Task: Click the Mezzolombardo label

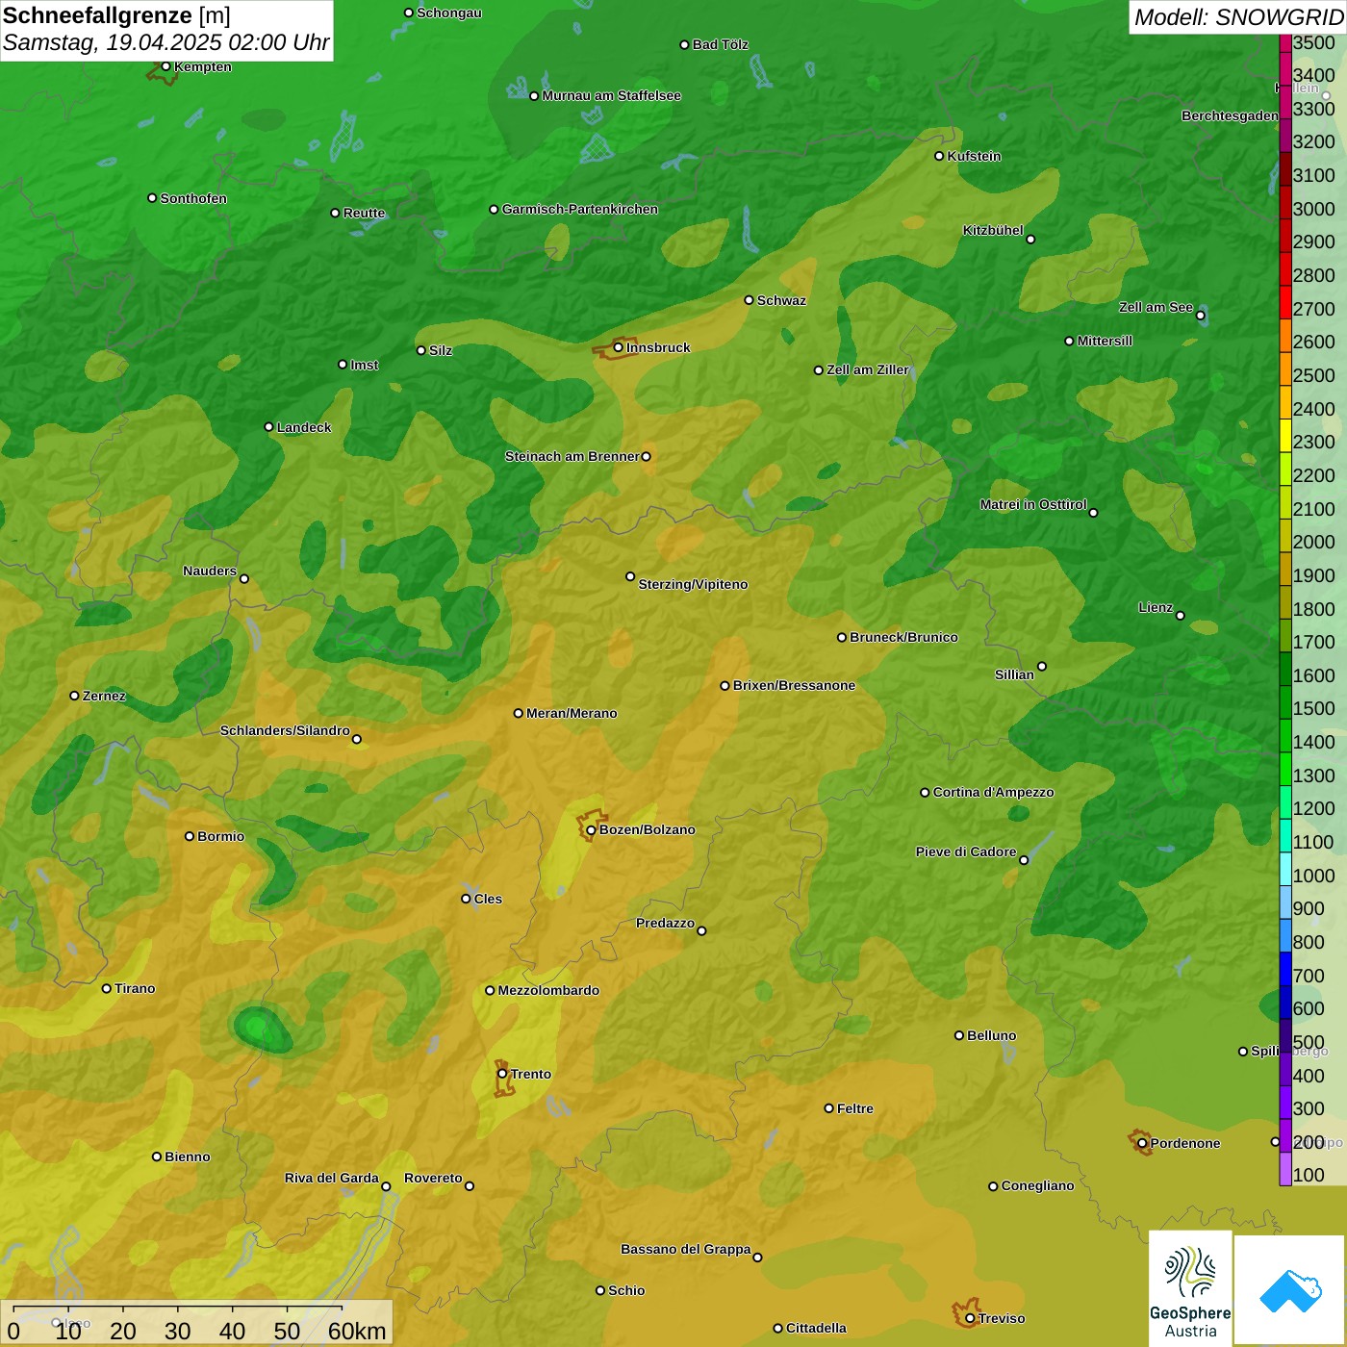Action: pos(548,990)
